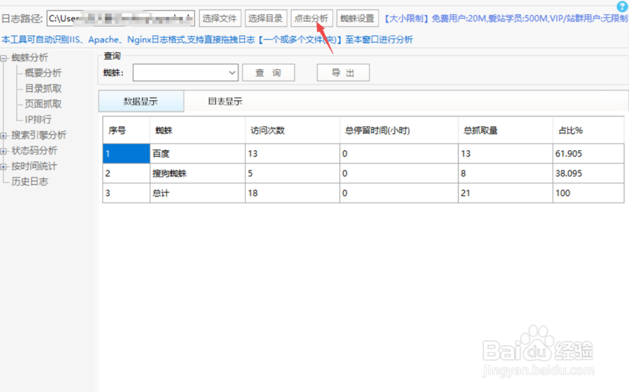
Task: Expand the 按时间统计 tree node
Action: (x=4, y=166)
